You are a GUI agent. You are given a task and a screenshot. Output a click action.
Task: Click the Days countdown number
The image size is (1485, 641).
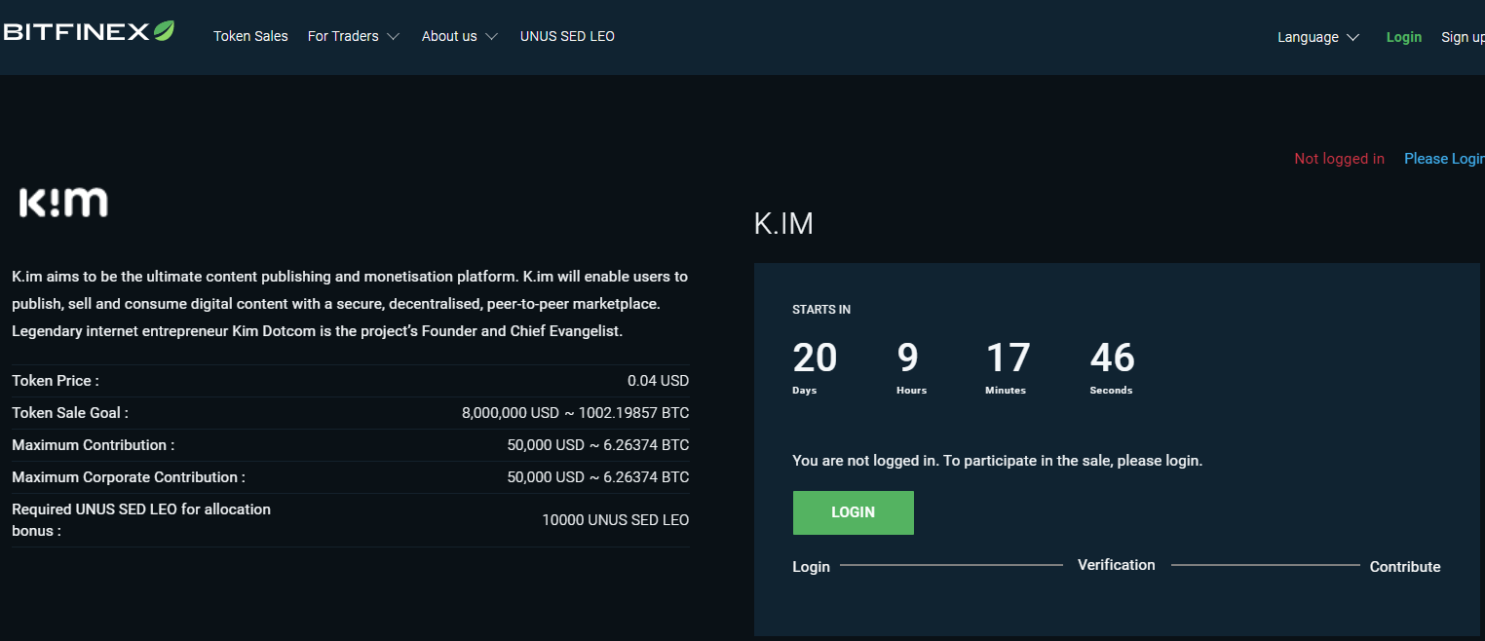(x=815, y=358)
